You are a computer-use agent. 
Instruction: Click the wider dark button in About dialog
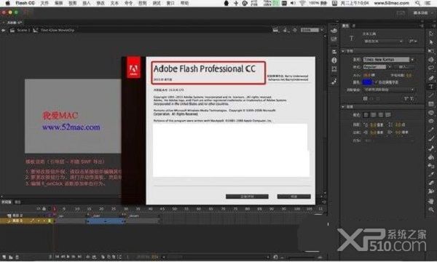click(247, 196)
